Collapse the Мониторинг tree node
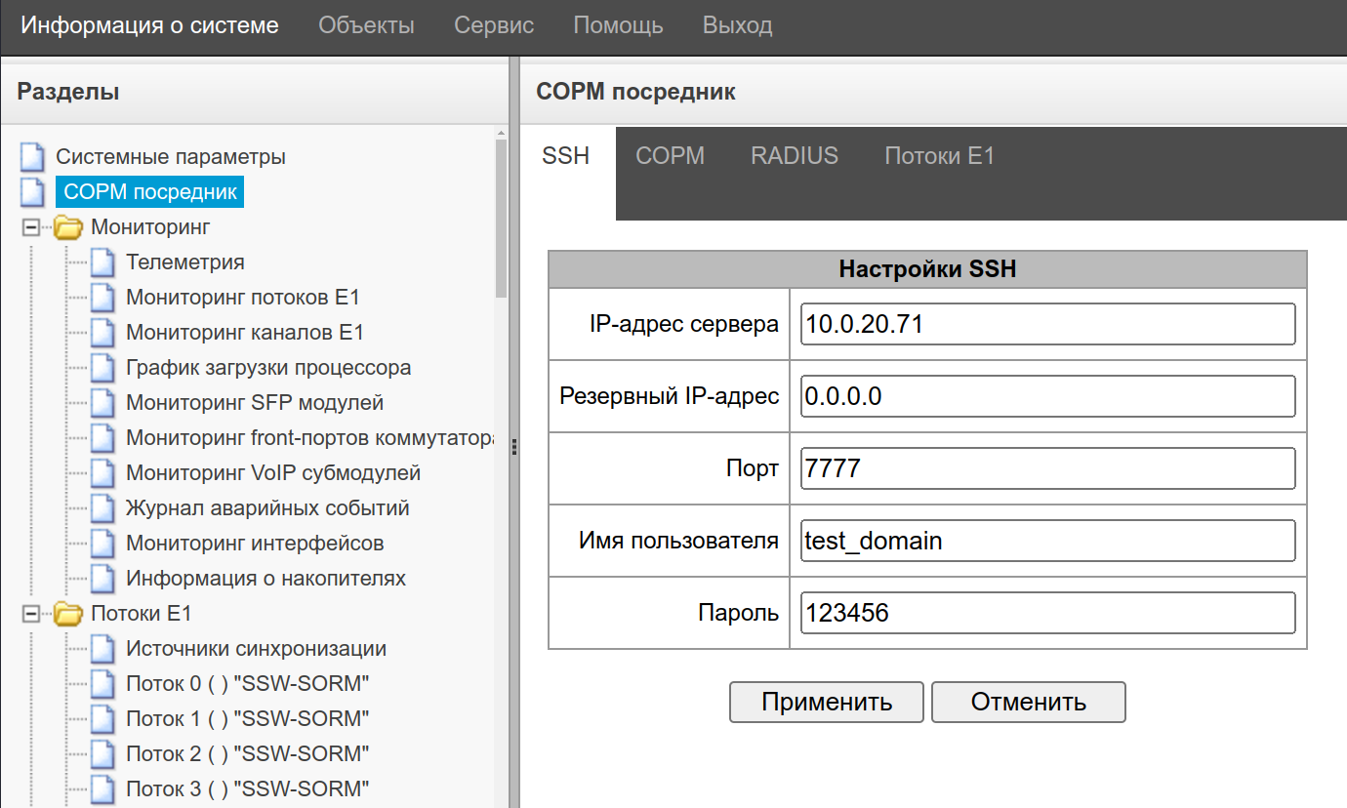1347x808 pixels. (x=31, y=228)
